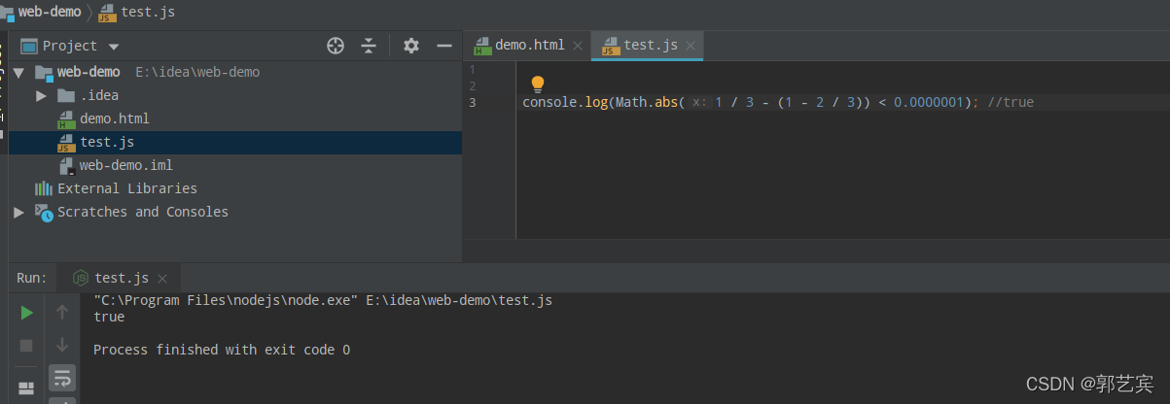Click line number 1 in gutter

(472, 69)
